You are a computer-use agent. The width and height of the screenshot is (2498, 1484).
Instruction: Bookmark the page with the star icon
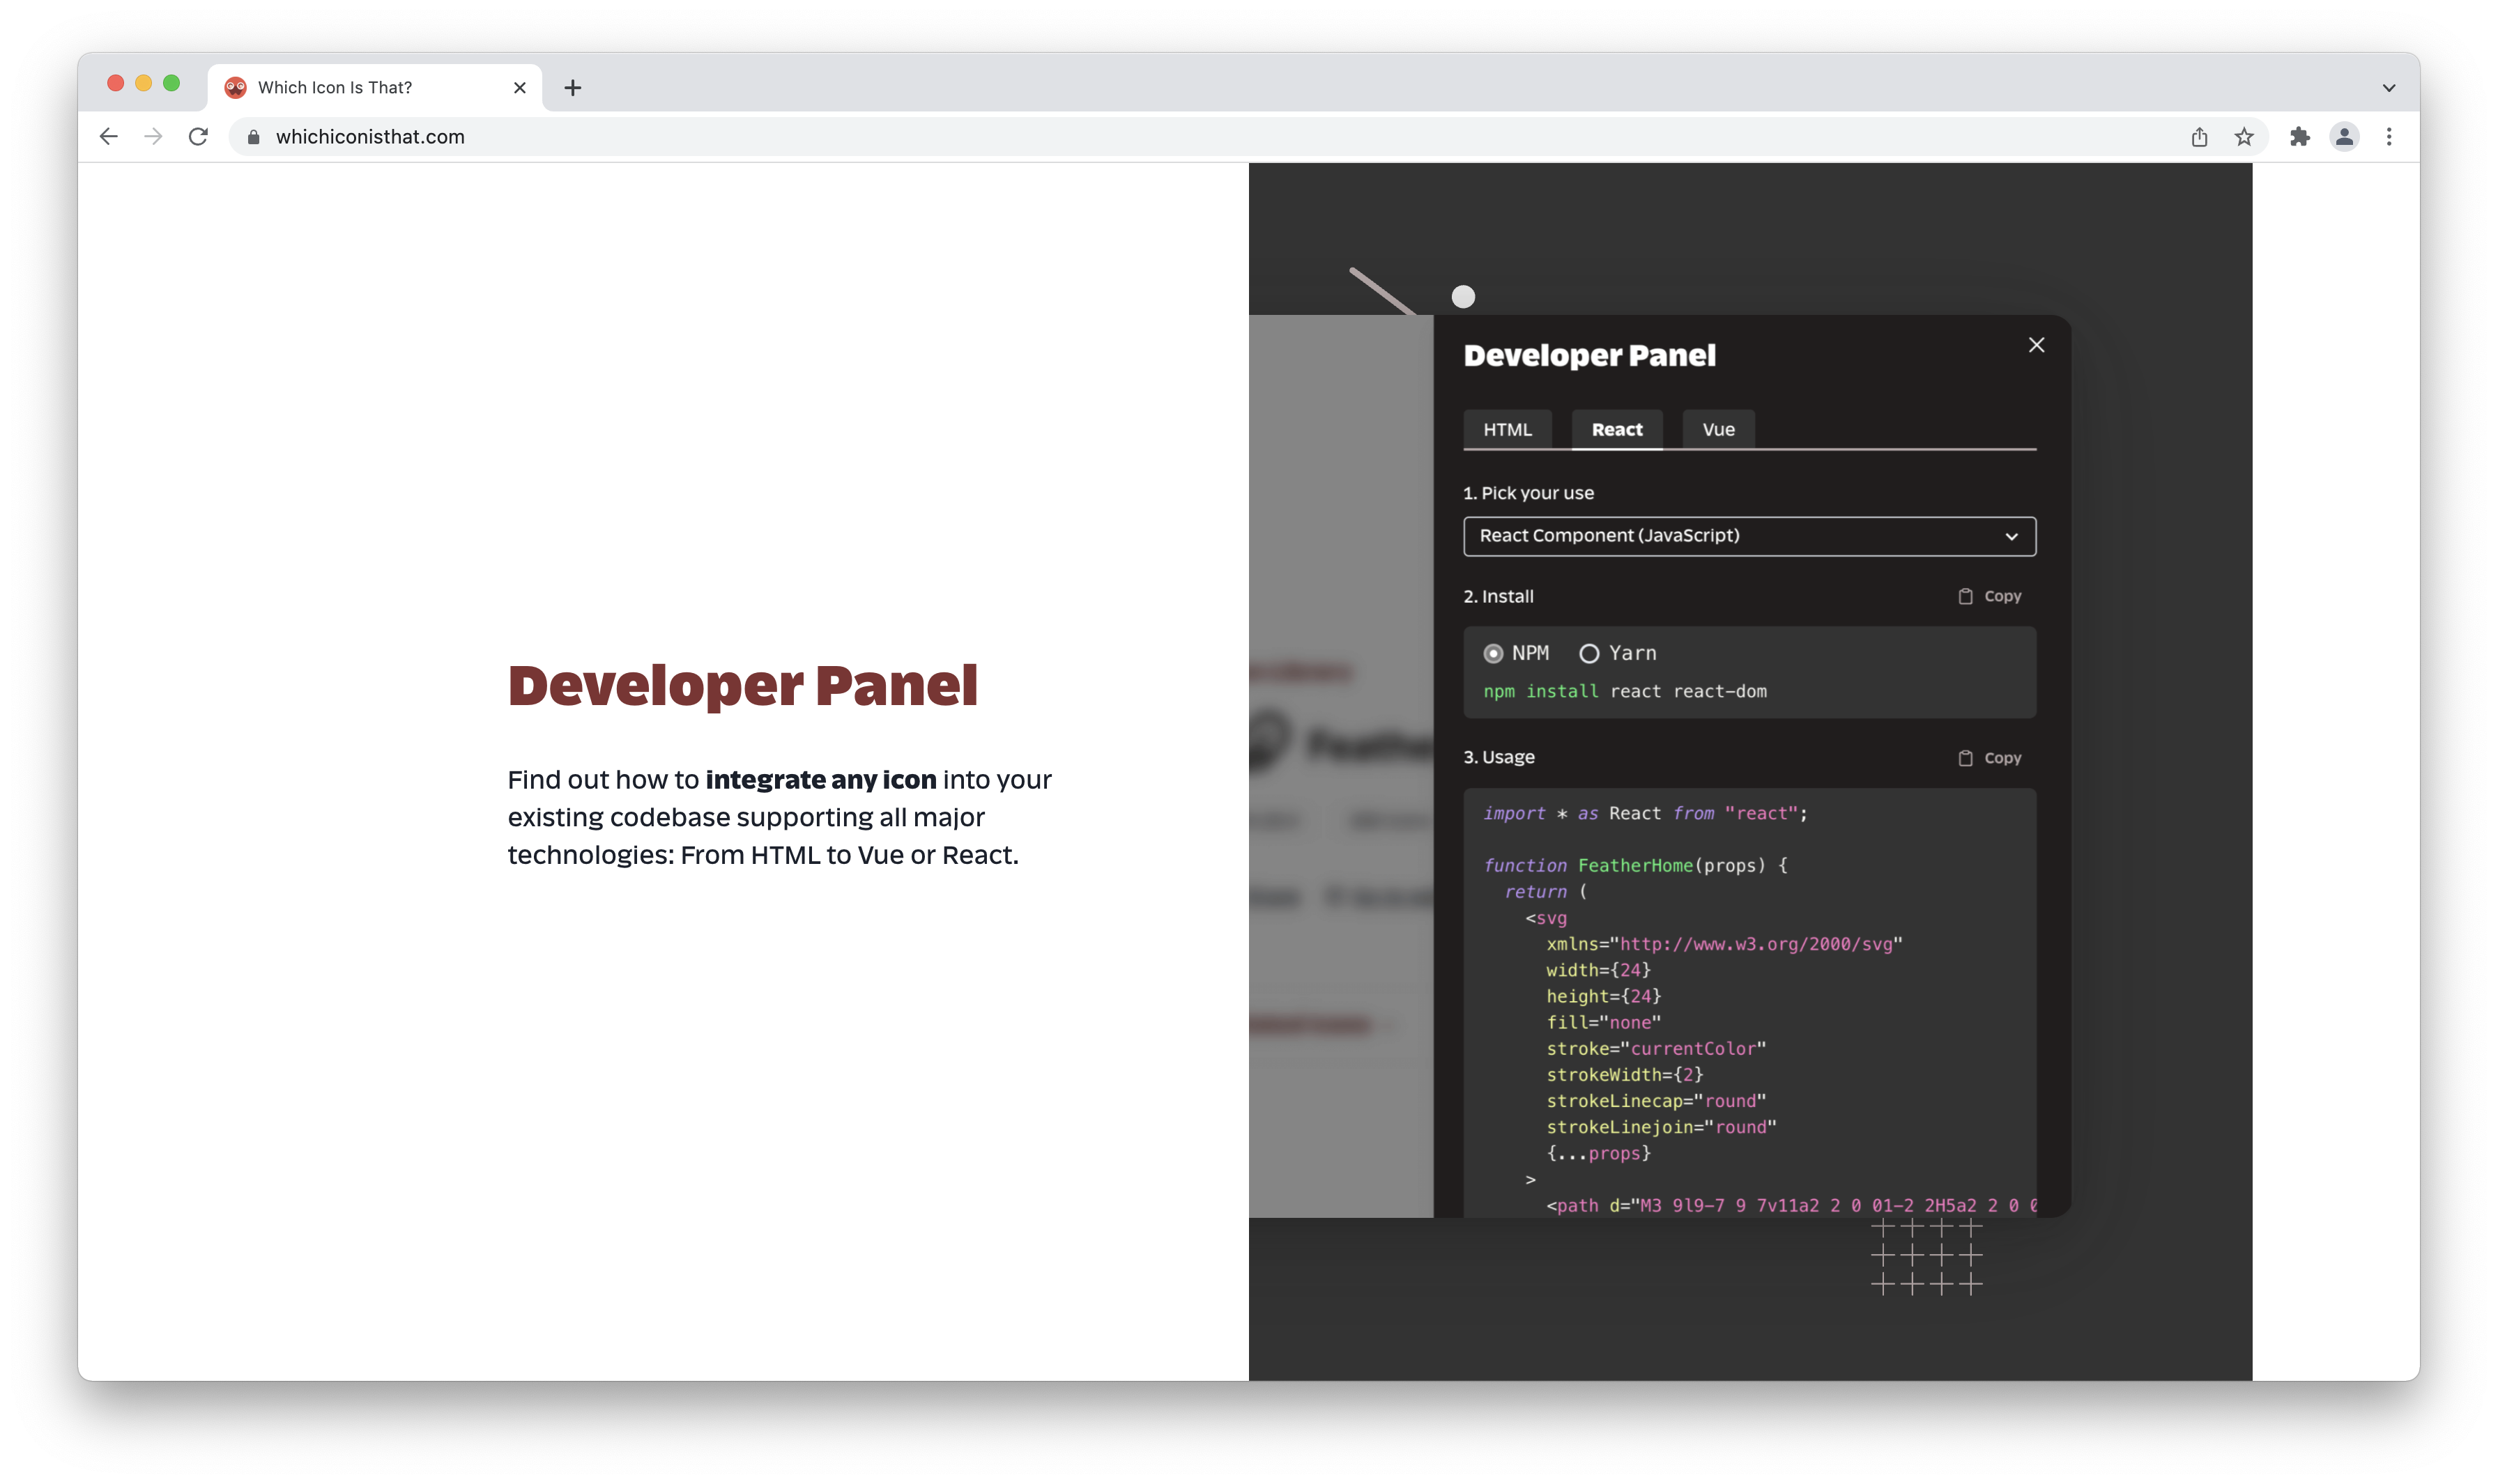[x=2244, y=137]
